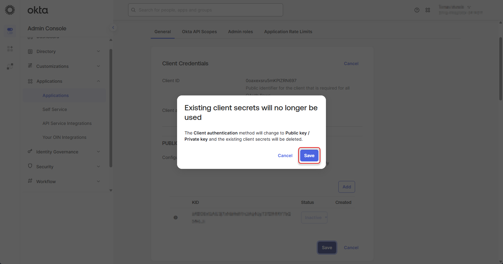Expand the public key row arrow
This screenshot has width=503, height=264.
[x=176, y=218]
